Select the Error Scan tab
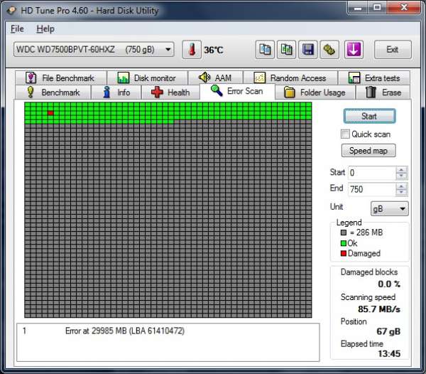 pyautogui.click(x=237, y=91)
